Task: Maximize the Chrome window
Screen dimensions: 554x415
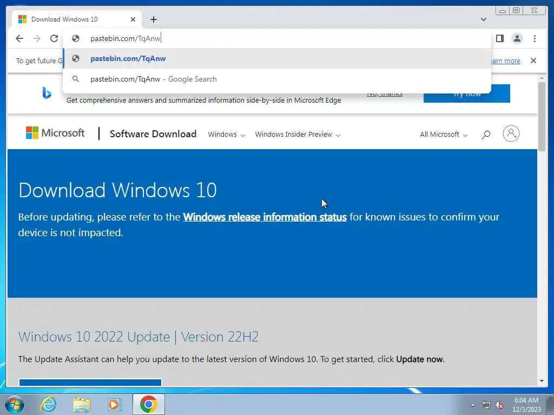Action: click(x=516, y=11)
